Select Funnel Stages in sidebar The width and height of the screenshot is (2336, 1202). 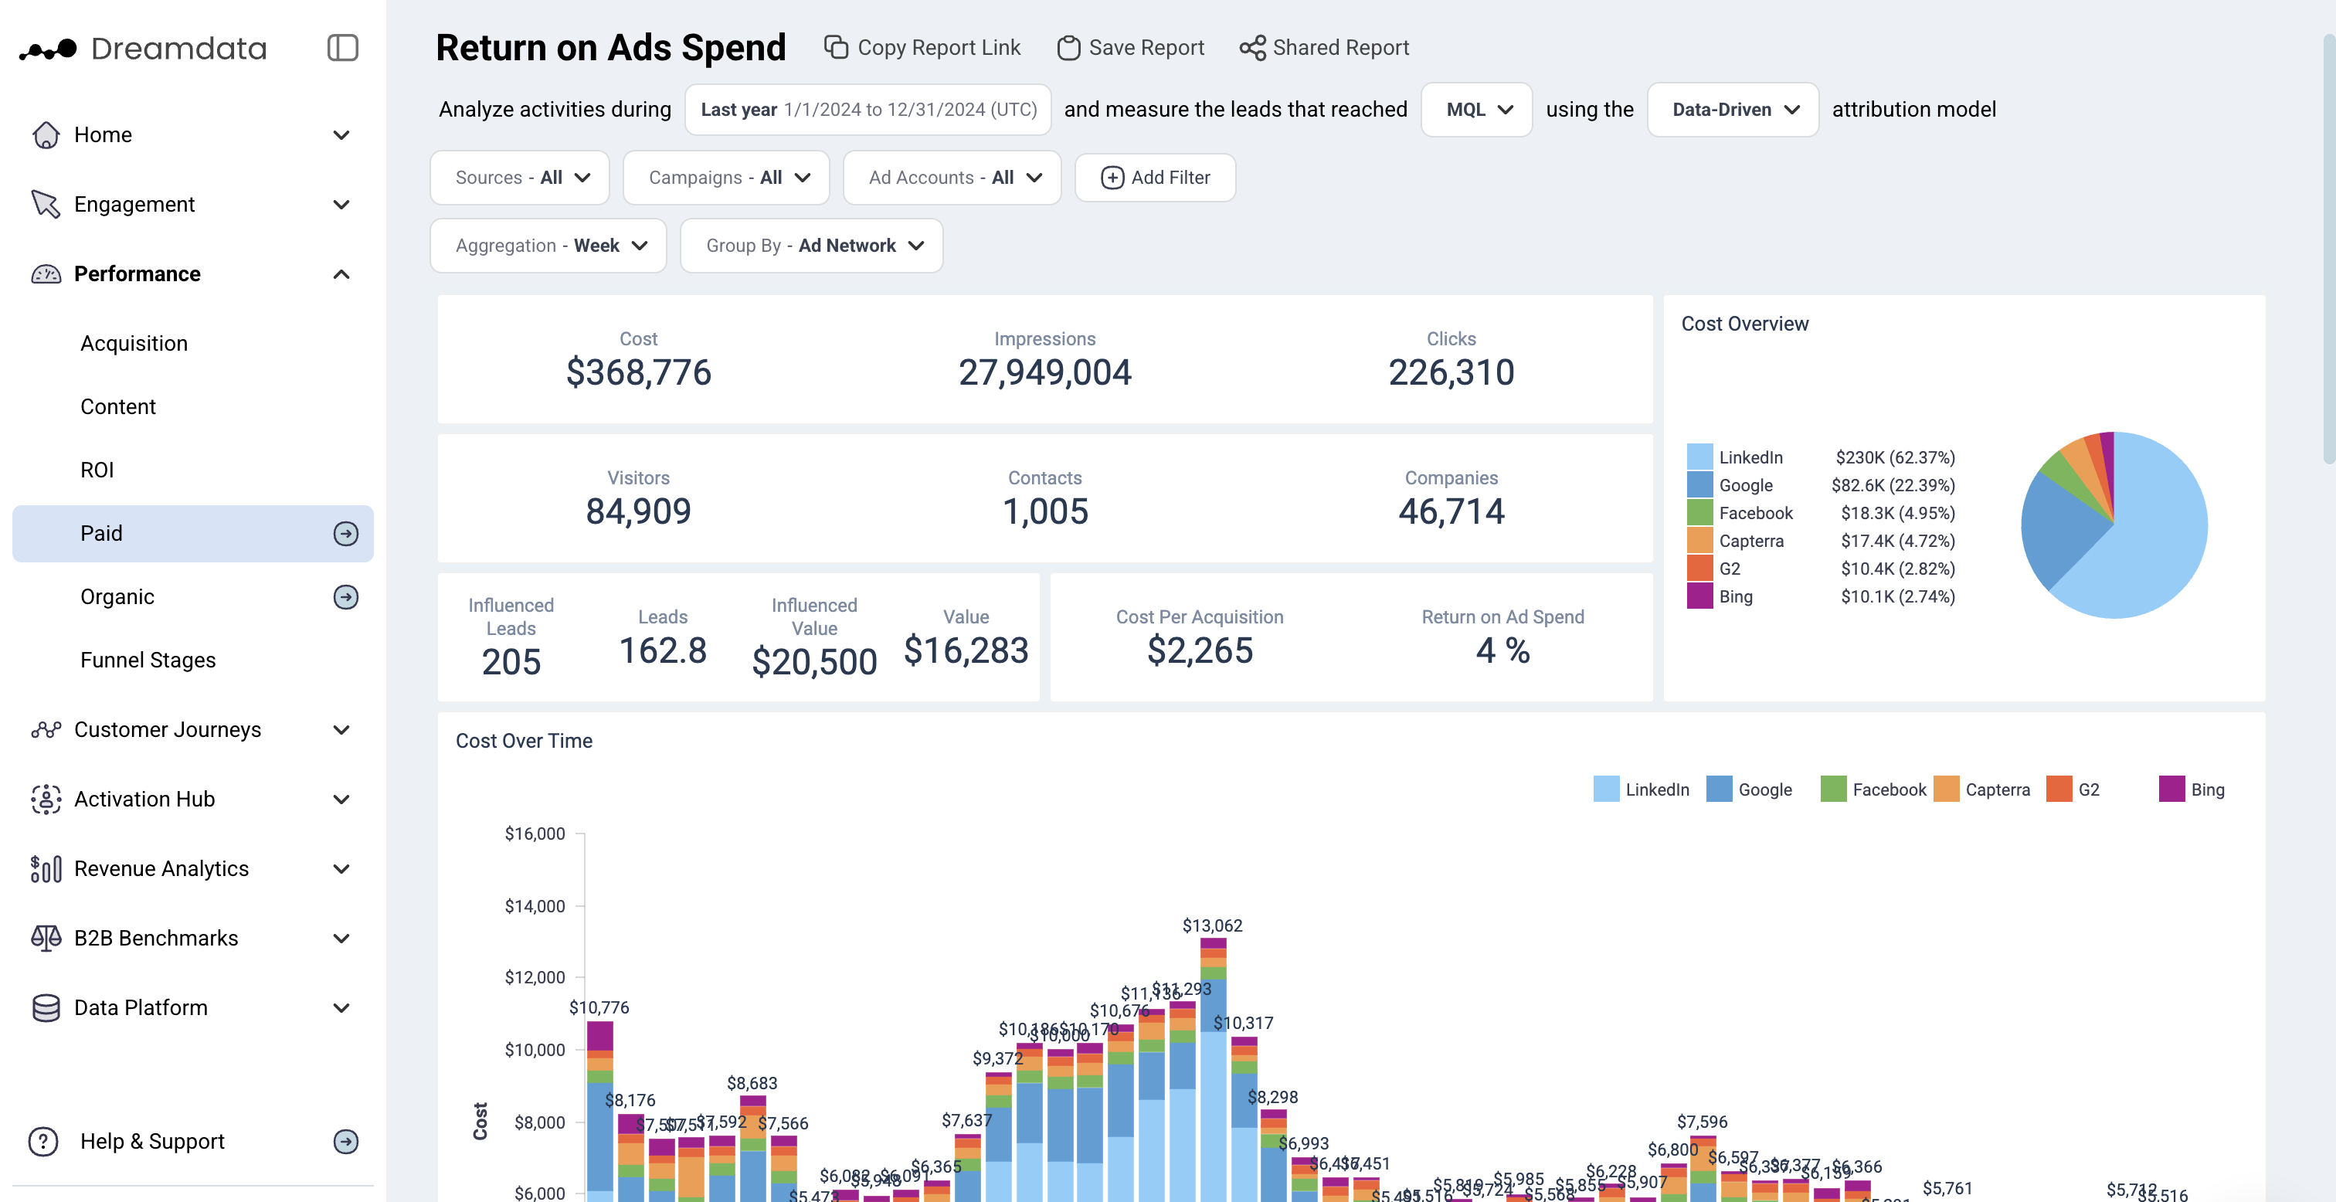click(x=148, y=660)
